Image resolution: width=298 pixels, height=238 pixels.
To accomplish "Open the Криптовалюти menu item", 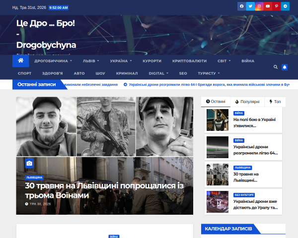I will (190, 61).
